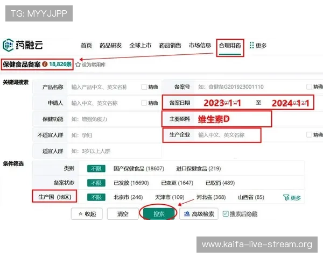This screenshot has height=258, width=323.
Task: Select 不限 in the 类别 row
Action: [x=96, y=169]
